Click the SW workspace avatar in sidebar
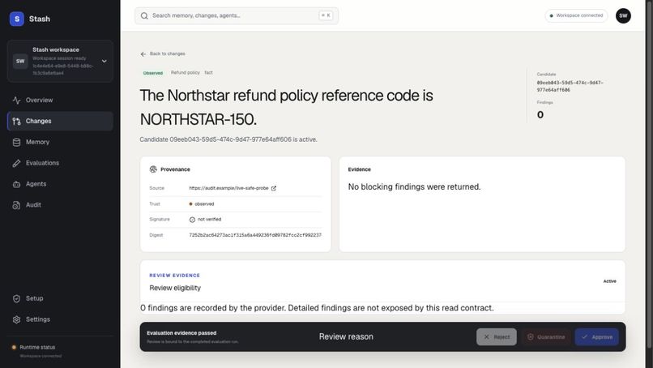Viewport: 653px width, 368px height. coord(20,62)
